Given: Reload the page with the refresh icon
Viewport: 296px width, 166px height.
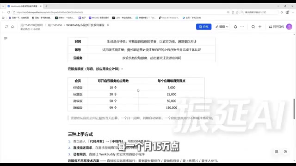Looking at the screenshot, I should click(x=8, y=12).
